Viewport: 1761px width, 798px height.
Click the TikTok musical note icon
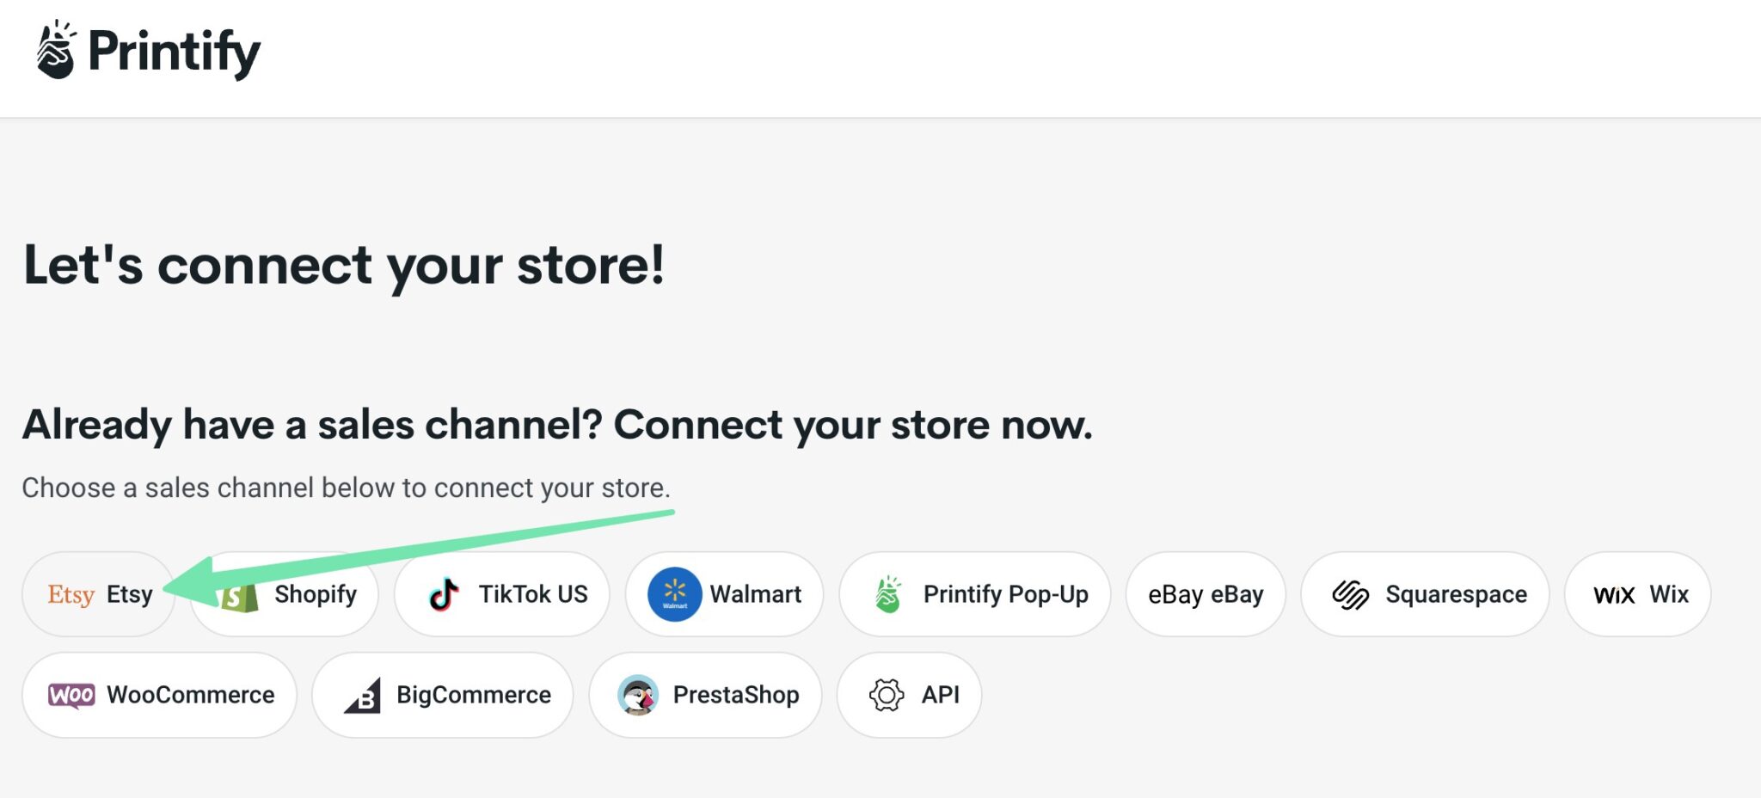tap(442, 594)
